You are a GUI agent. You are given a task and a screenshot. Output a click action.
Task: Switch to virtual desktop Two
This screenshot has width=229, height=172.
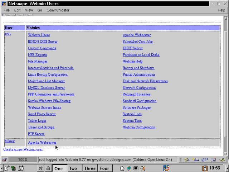point(73,168)
